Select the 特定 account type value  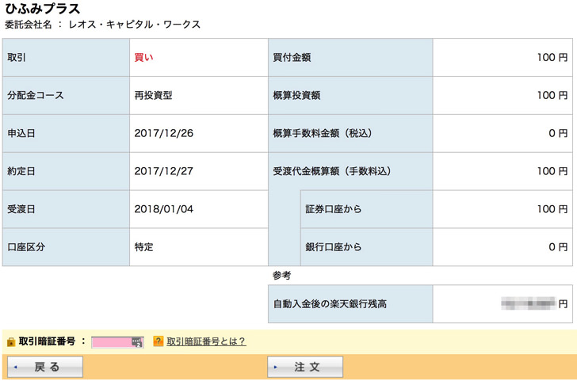tap(143, 247)
